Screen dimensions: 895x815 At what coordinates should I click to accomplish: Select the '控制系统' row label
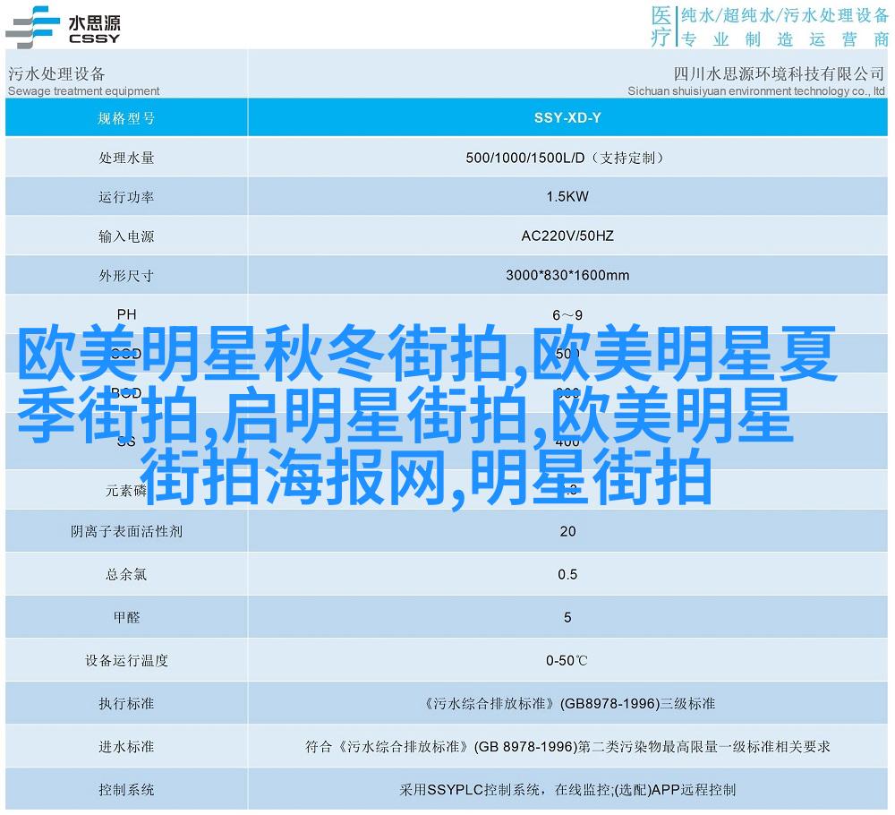126,790
